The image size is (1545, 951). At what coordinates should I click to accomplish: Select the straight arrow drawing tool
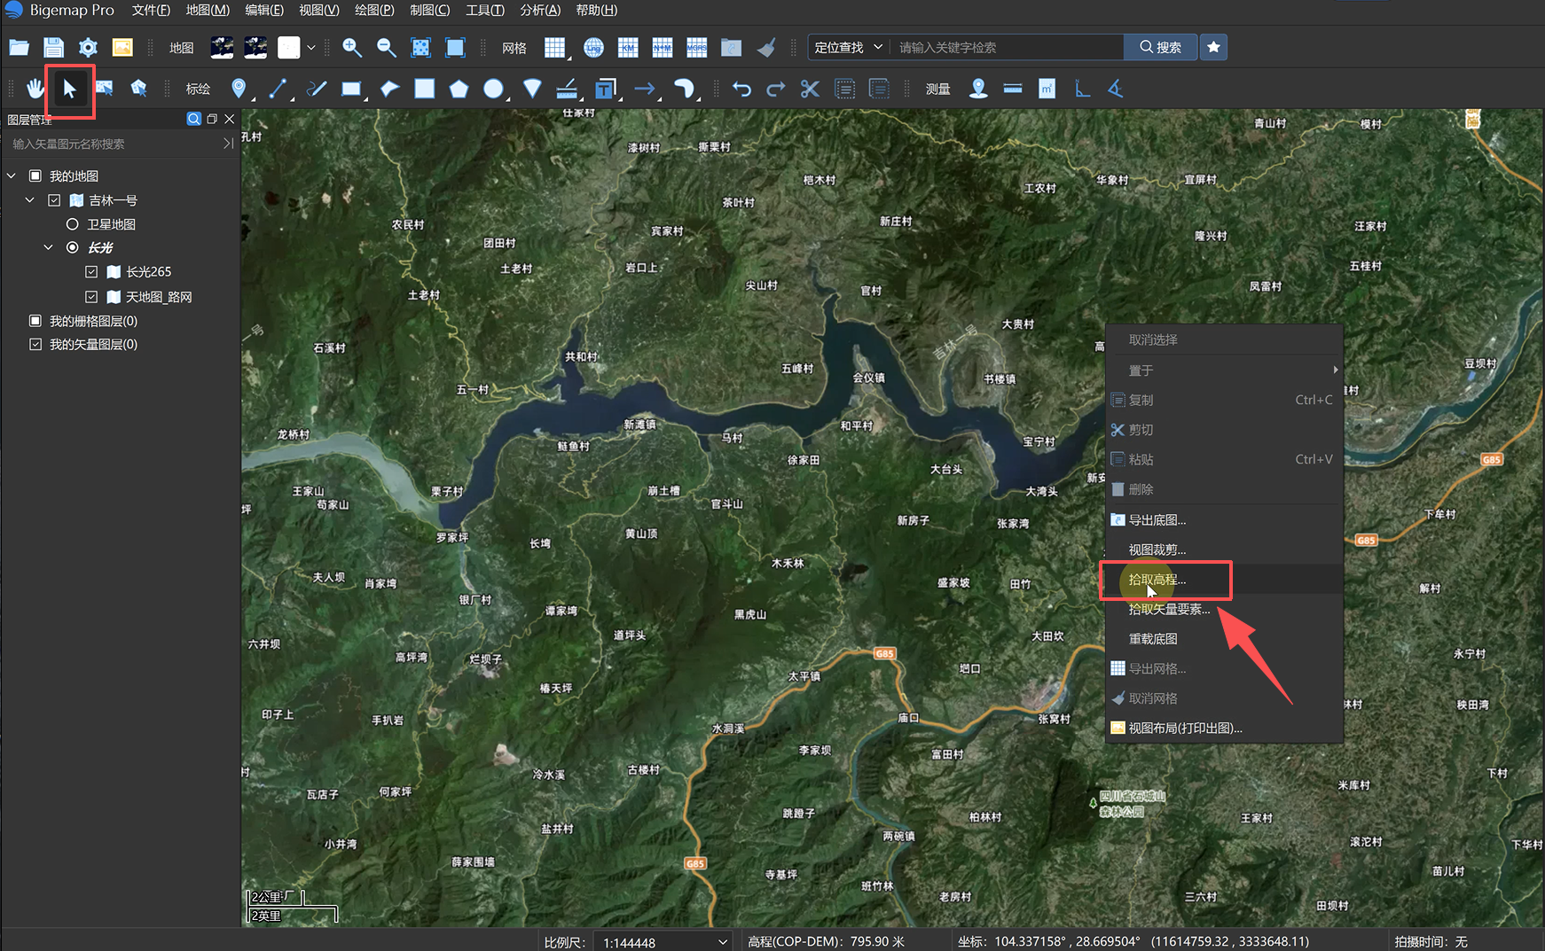coord(645,89)
